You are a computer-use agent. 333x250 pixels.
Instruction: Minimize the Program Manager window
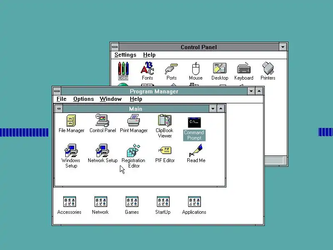(251, 91)
